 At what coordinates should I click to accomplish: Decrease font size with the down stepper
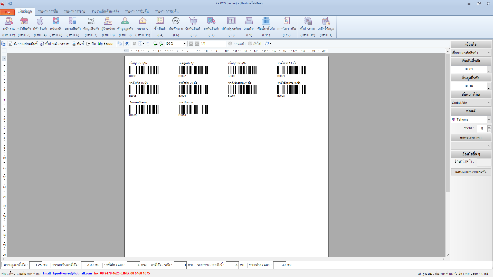pos(489,130)
